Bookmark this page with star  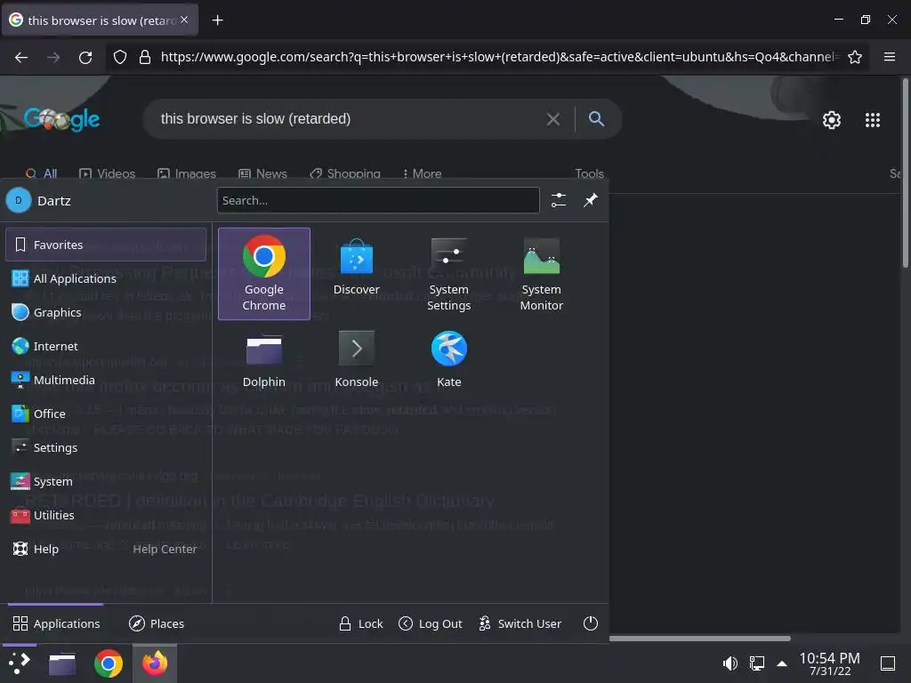(x=855, y=57)
